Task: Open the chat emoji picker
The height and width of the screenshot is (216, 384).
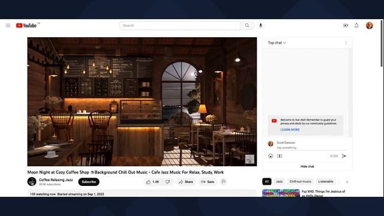Action: [x=271, y=156]
